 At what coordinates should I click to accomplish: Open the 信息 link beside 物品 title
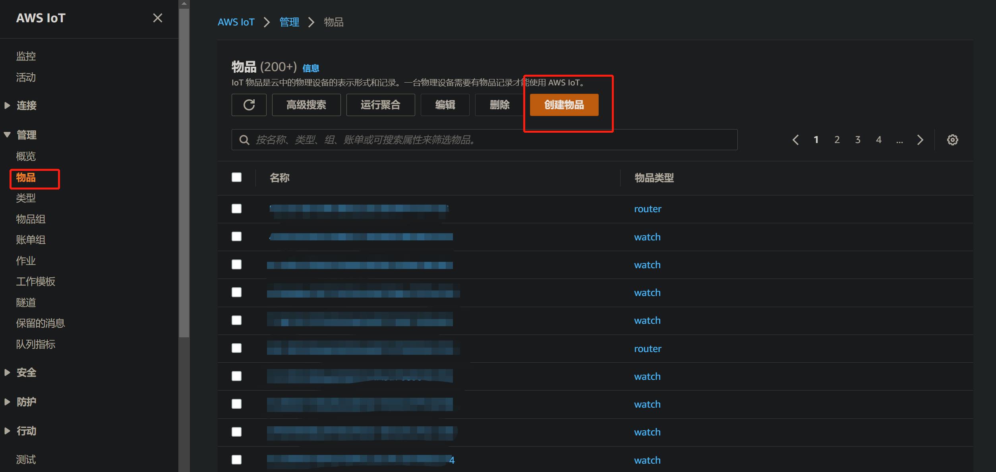(x=311, y=68)
